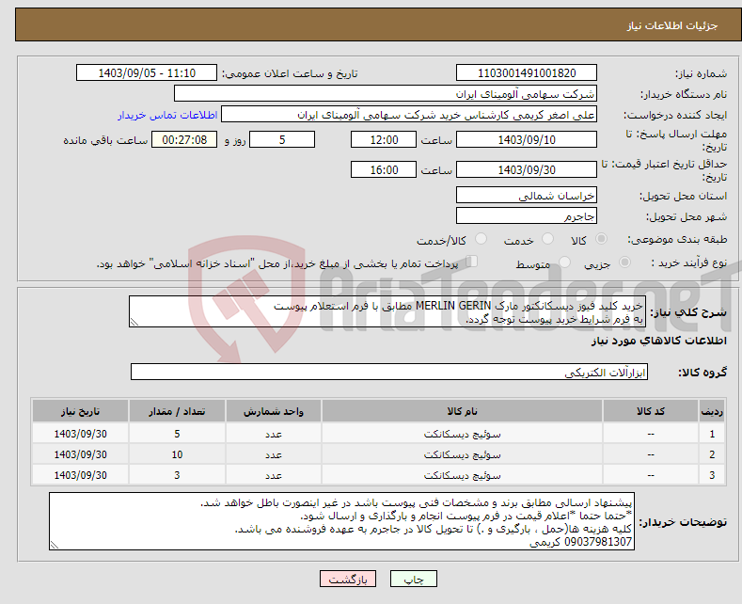Viewport: 742px width, 604px height.
Task: Click the توضیحات خریدار notes textarea
Action: point(341,521)
